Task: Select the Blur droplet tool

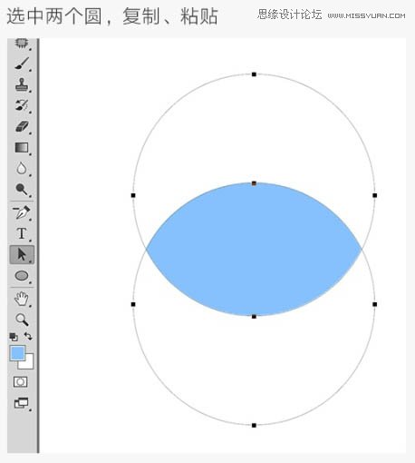Action: point(22,168)
